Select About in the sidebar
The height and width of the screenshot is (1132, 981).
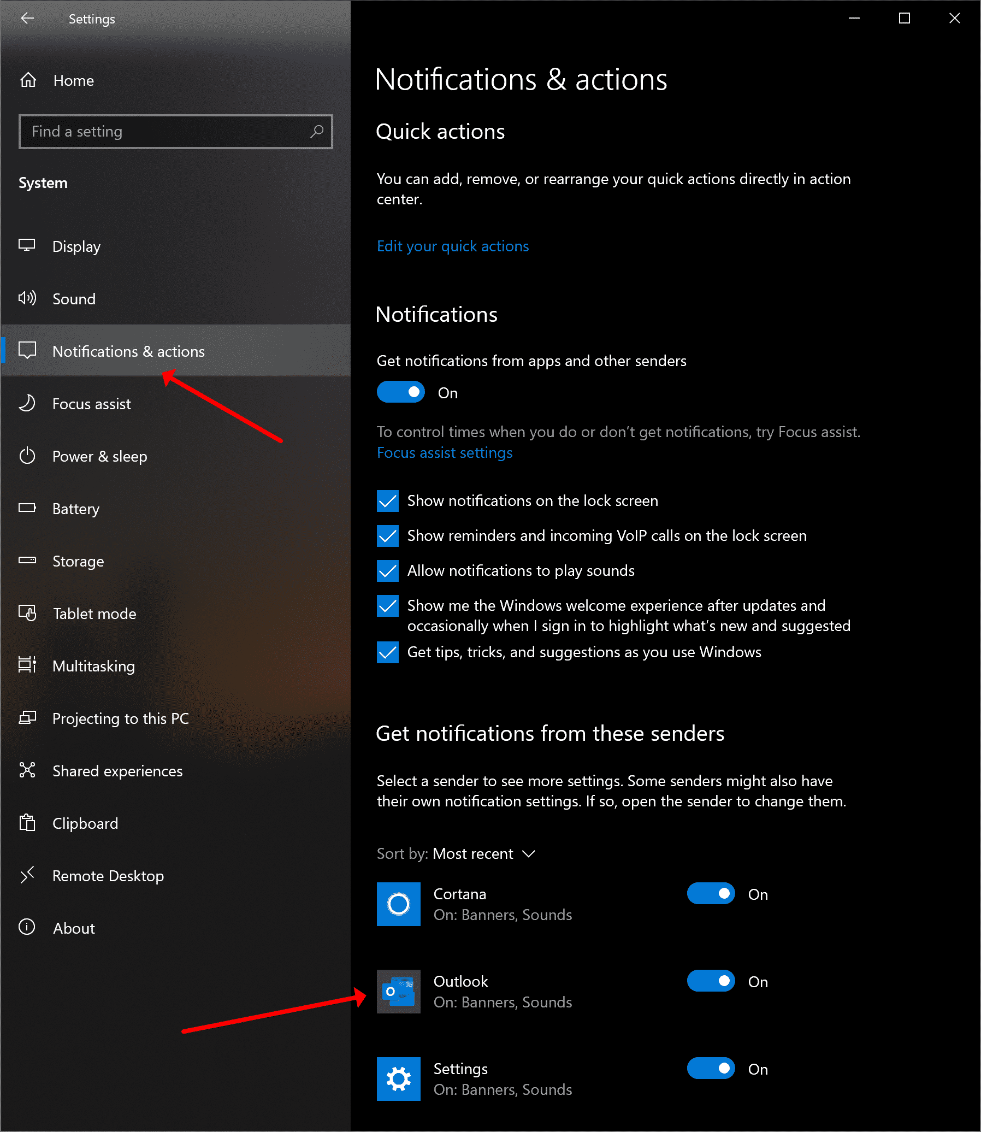click(x=175, y=928)
